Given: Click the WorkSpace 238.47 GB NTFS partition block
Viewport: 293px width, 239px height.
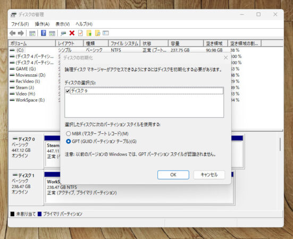Looking at the screenshot, I should click(139, 190).
